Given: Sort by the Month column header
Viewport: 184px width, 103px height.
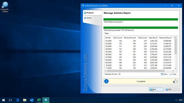Looking at the screenshot, I should [108, 38].
